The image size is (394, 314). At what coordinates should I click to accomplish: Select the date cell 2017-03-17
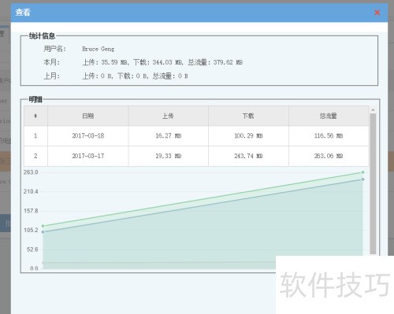(88, 156)
